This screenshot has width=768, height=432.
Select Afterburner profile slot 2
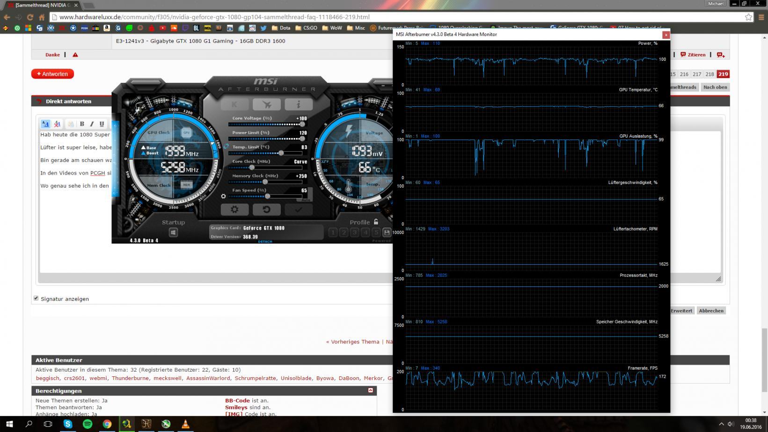(344, 232)
